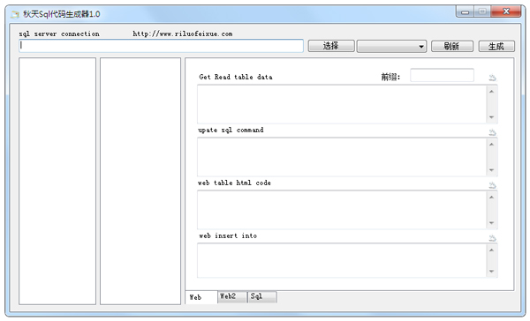This screenshot has height=321, width=530.
Task: Click the first empty list panel on the left
Action: pos(57,181)
